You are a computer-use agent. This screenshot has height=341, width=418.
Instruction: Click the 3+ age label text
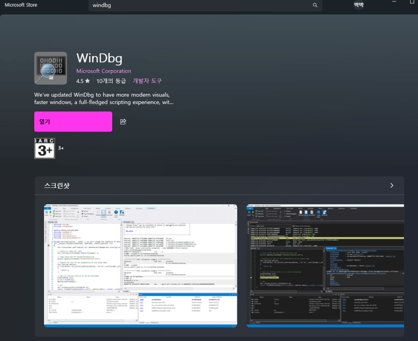61,148
